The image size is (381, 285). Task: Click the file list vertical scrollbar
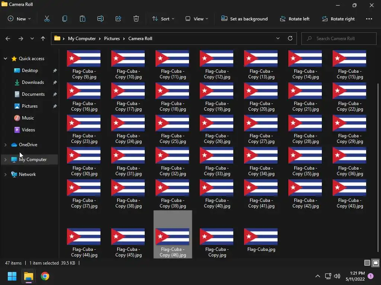(x=378, y=167)
